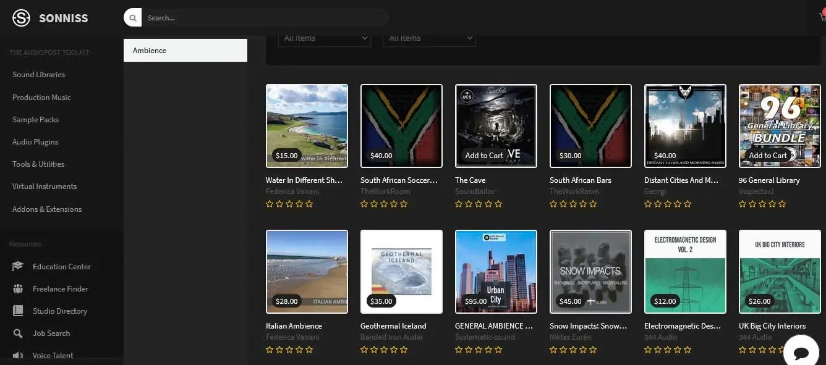The image size is (826, 365).
Task: Open Virtual Instruments in the sidebar
Action: [x=45, y=187]
